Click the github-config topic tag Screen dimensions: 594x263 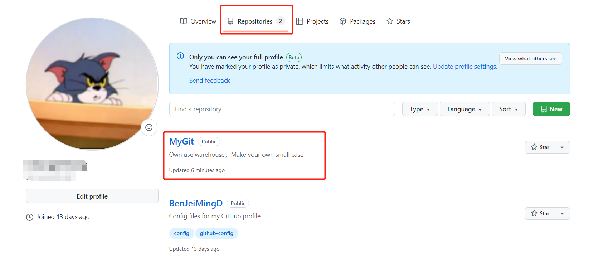(x=216, y=233)
